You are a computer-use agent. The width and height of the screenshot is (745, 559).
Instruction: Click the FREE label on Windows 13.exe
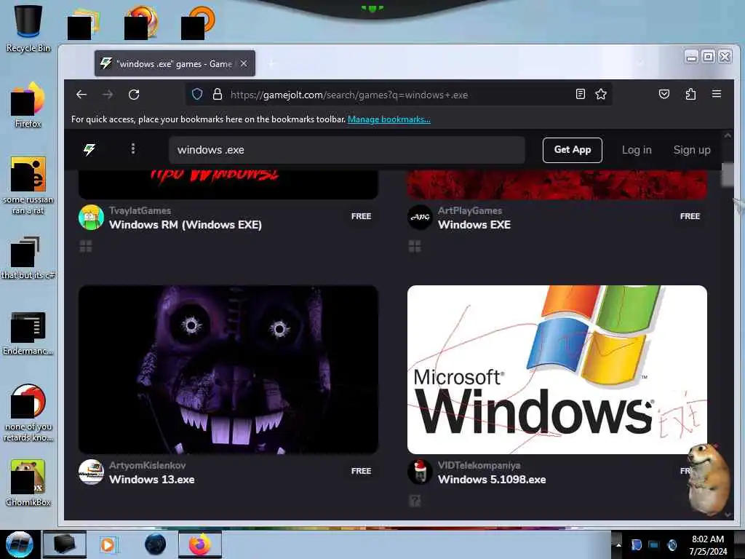click(361, 471)
